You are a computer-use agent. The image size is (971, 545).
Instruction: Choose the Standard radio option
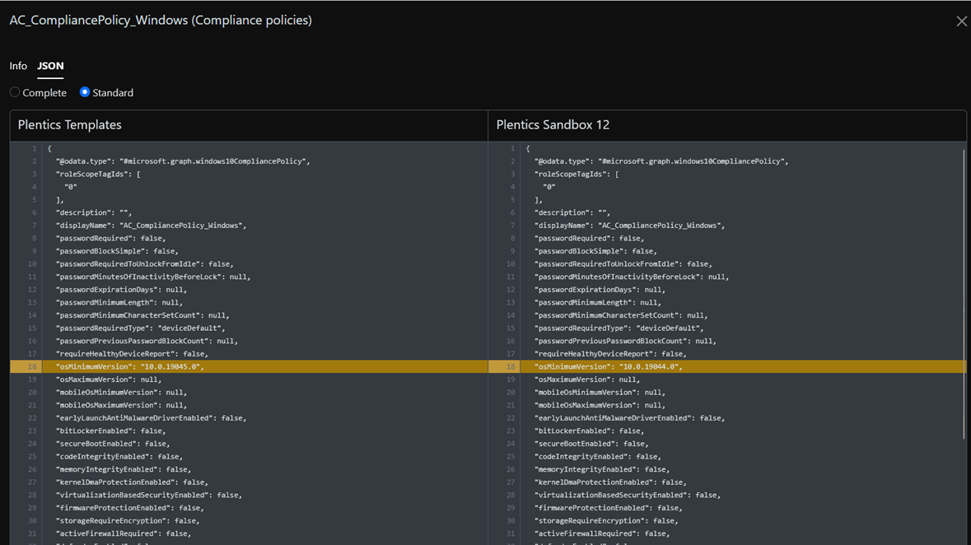[x=85, y=92]
